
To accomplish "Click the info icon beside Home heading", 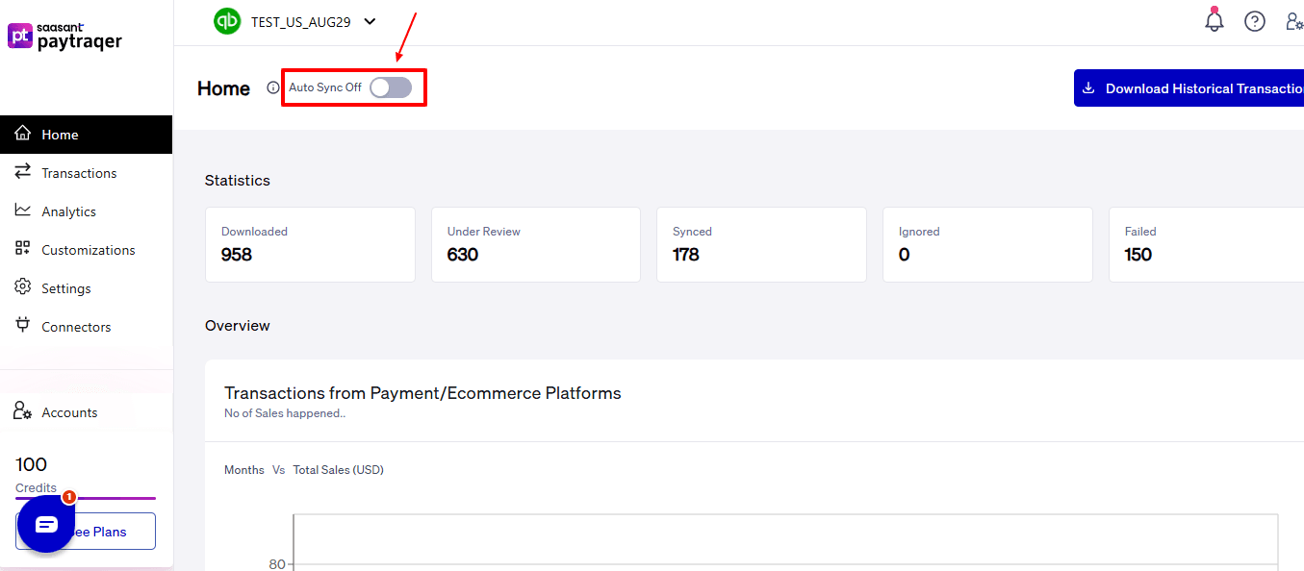I will [272, 88].
